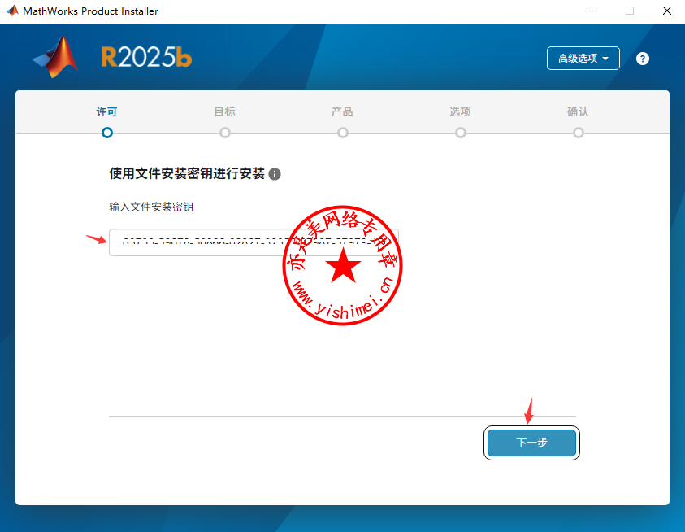Click the step circle under 选项
This screenshot has width=685, height=532.
[x=461, y=133]
